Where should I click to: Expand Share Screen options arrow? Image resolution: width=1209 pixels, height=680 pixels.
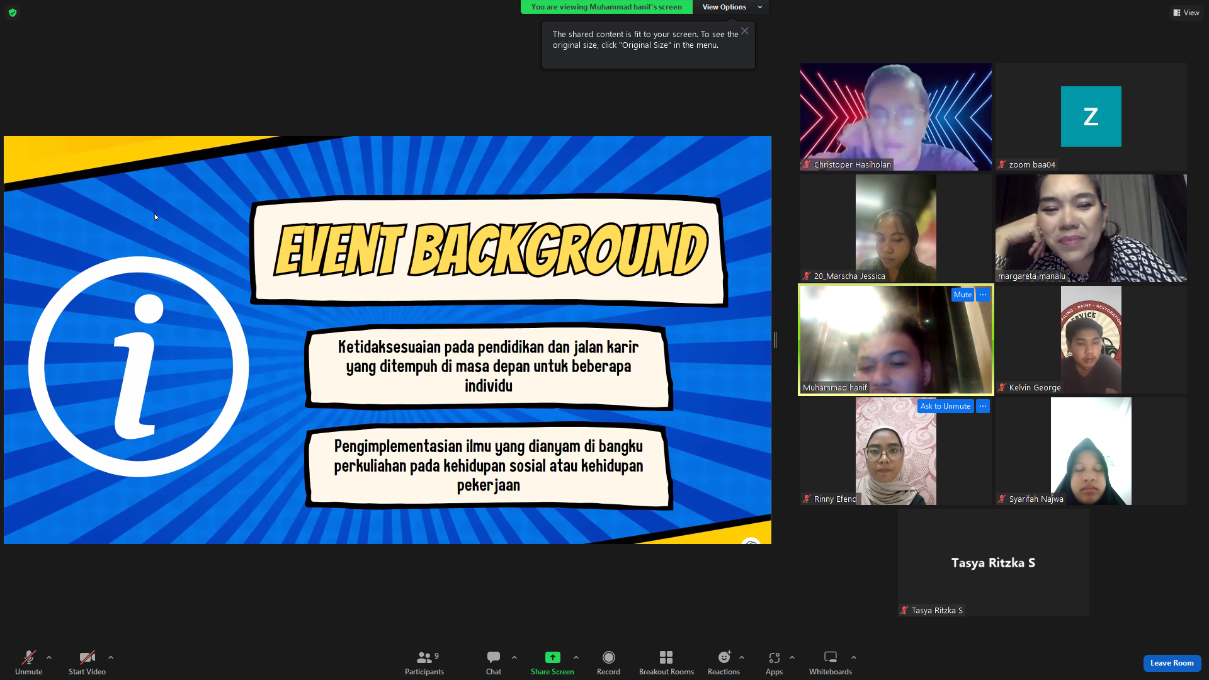pyautogui.click(x=576, y=657)
